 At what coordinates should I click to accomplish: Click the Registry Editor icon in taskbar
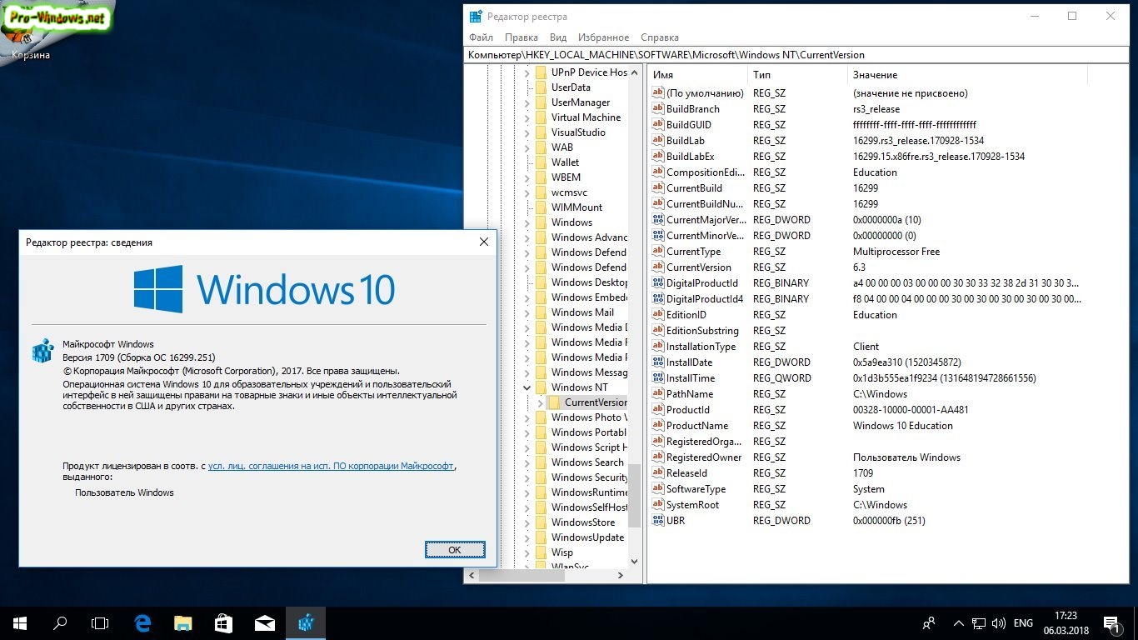[306, 622]
